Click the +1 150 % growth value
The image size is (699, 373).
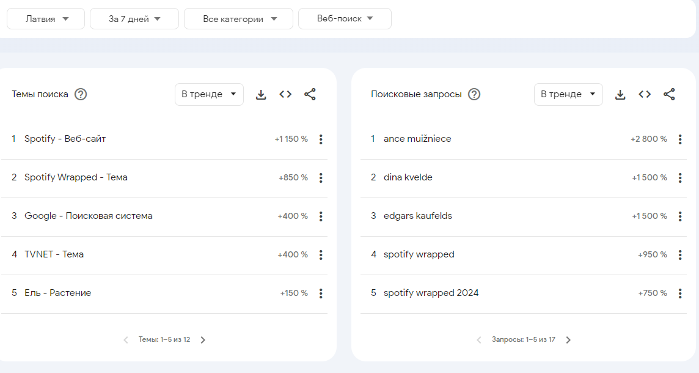click(x=291, y=139)
